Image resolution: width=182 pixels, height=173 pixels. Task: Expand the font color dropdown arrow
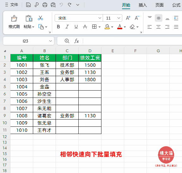[125, 27]
